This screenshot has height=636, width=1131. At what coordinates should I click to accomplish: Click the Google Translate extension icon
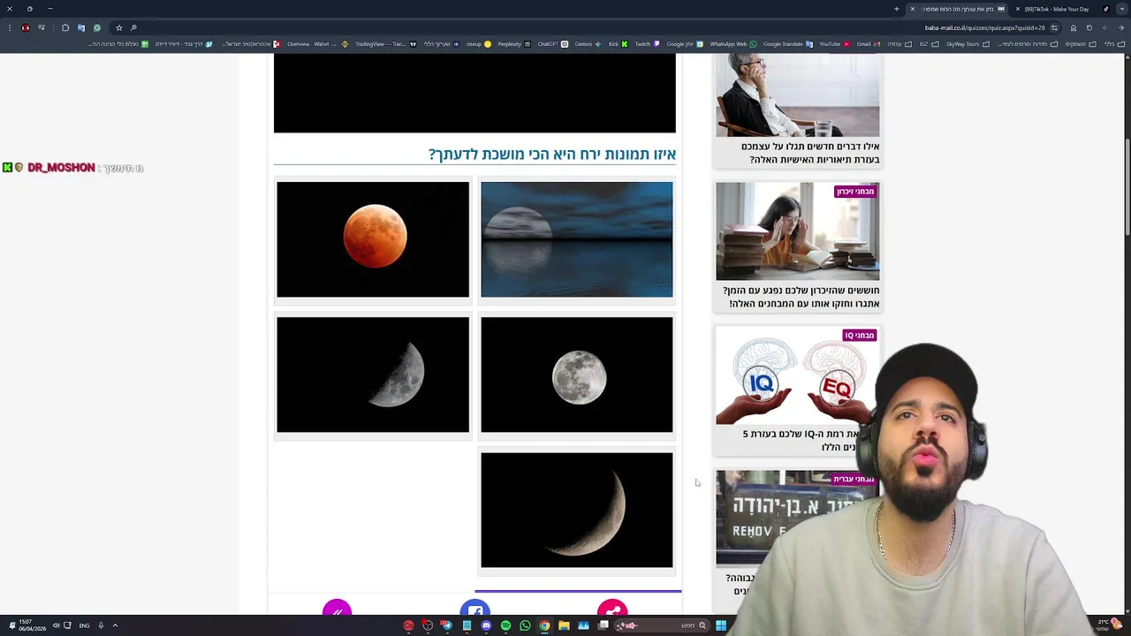point(81,27)
